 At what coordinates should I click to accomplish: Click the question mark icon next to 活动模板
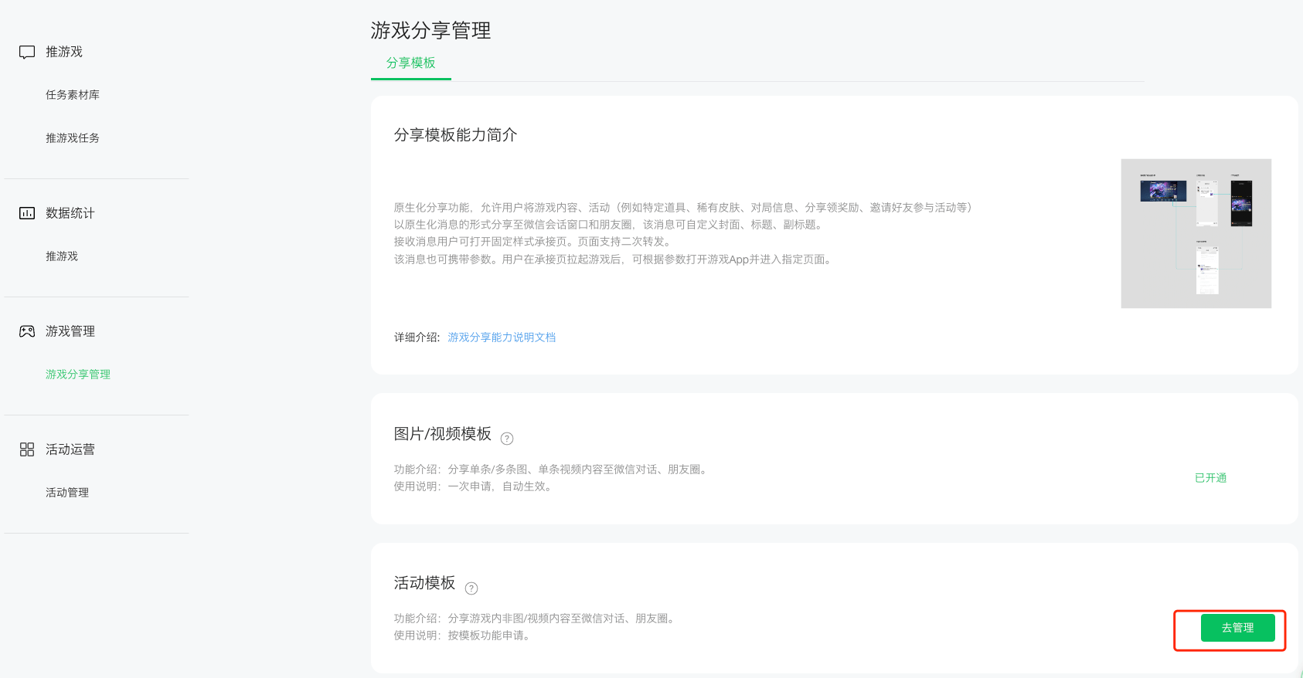471,588
